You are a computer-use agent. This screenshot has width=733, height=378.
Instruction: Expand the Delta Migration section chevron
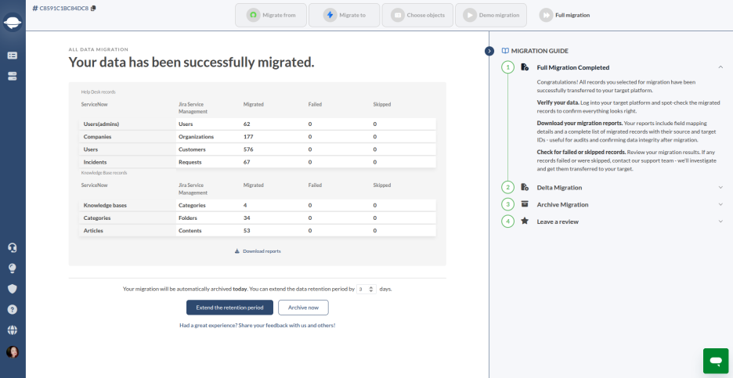[720, 187]
